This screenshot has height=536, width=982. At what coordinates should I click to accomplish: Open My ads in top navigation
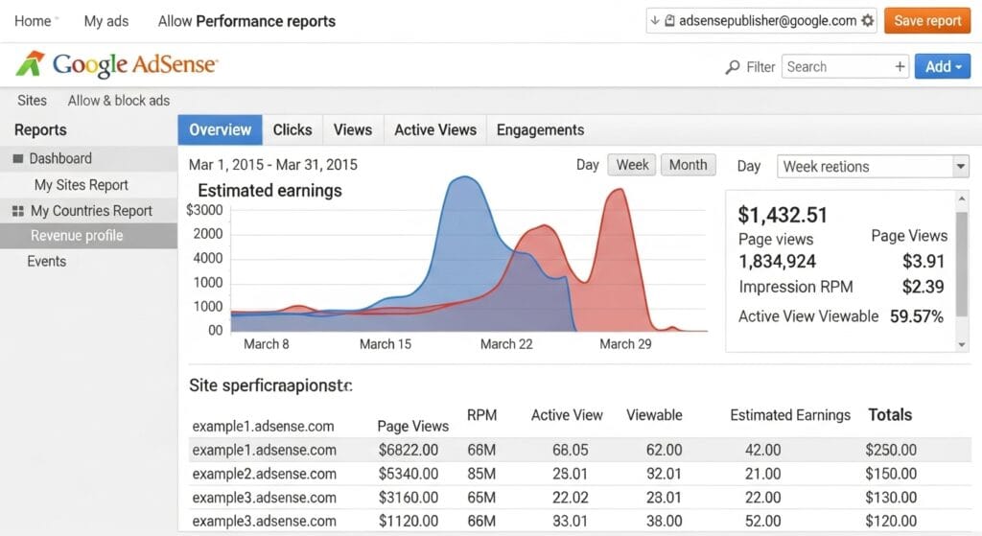click(106, 21)
